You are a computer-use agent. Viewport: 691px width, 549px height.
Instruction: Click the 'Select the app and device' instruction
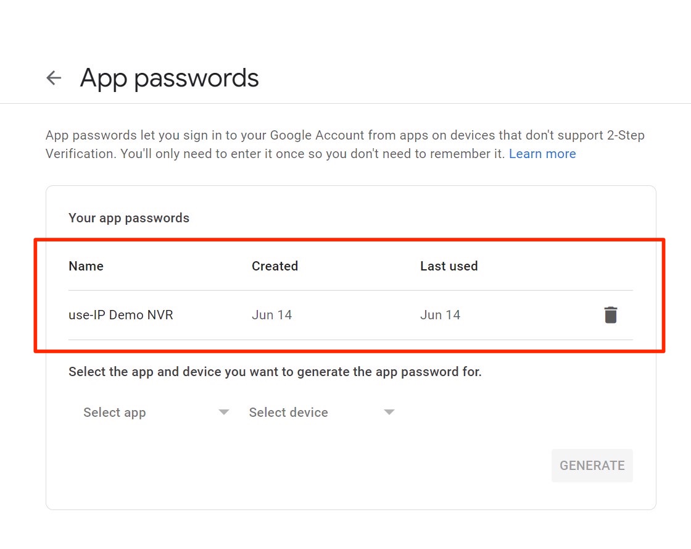click(275, 372)
